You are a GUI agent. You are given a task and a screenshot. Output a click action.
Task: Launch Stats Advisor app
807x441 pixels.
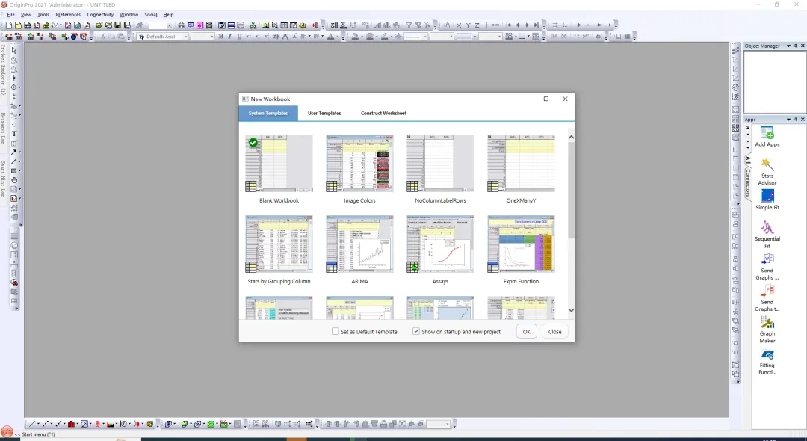767,172
